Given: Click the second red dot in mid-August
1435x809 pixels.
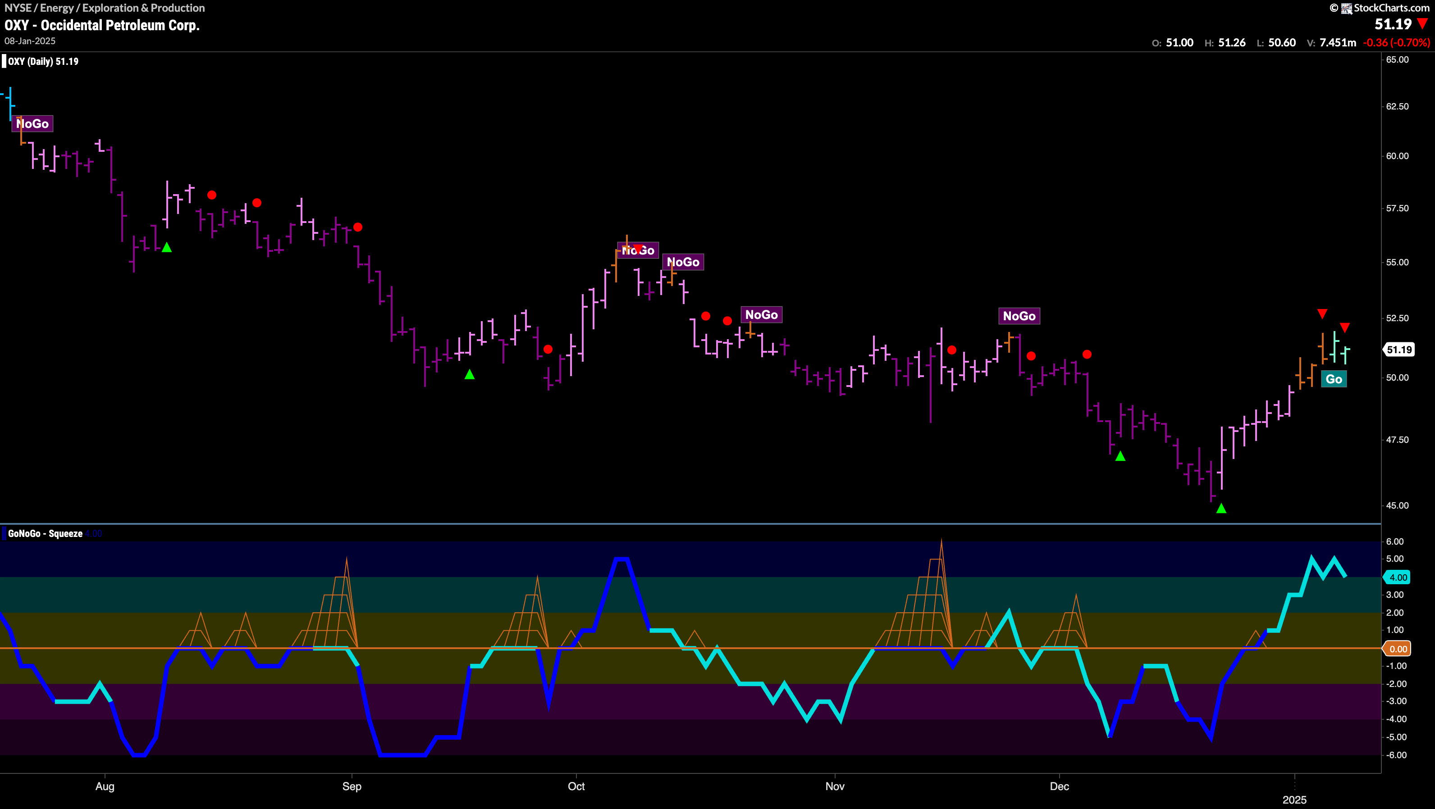Looking at the screenshot, I should [257, 203].
